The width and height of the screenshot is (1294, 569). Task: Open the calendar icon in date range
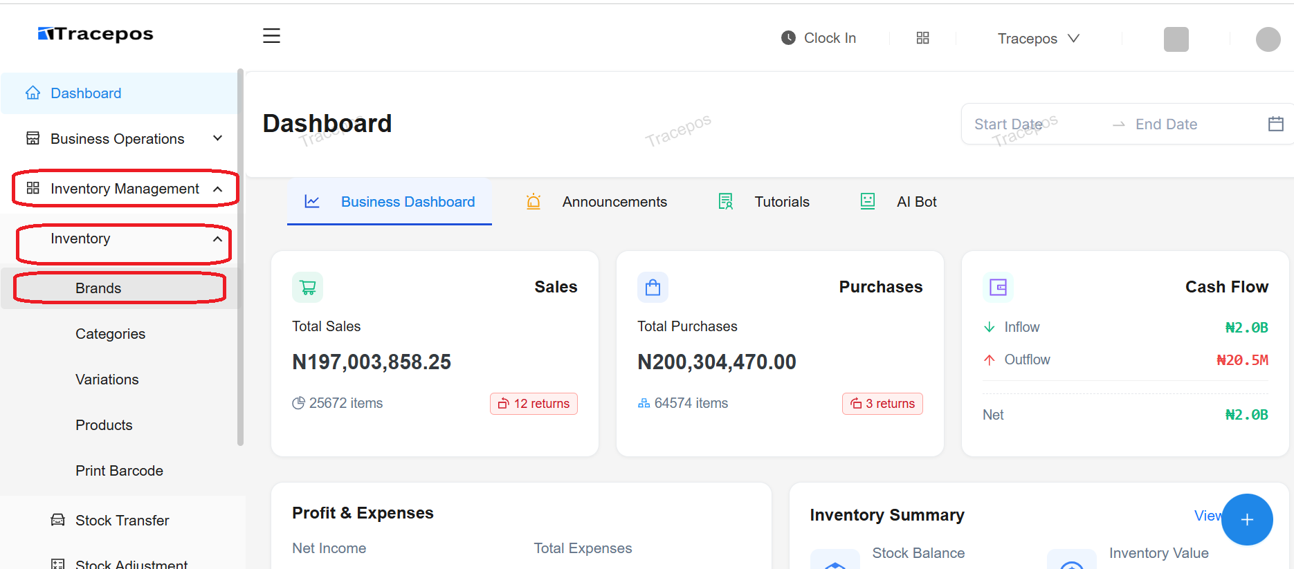click(x=1275, y=124)
